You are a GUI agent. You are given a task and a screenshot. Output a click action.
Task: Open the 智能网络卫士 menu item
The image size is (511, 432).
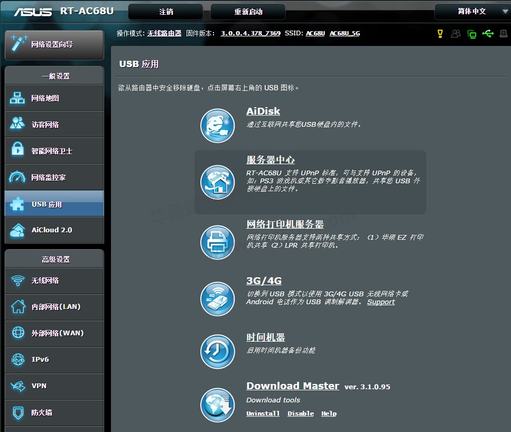pos(54,151)
